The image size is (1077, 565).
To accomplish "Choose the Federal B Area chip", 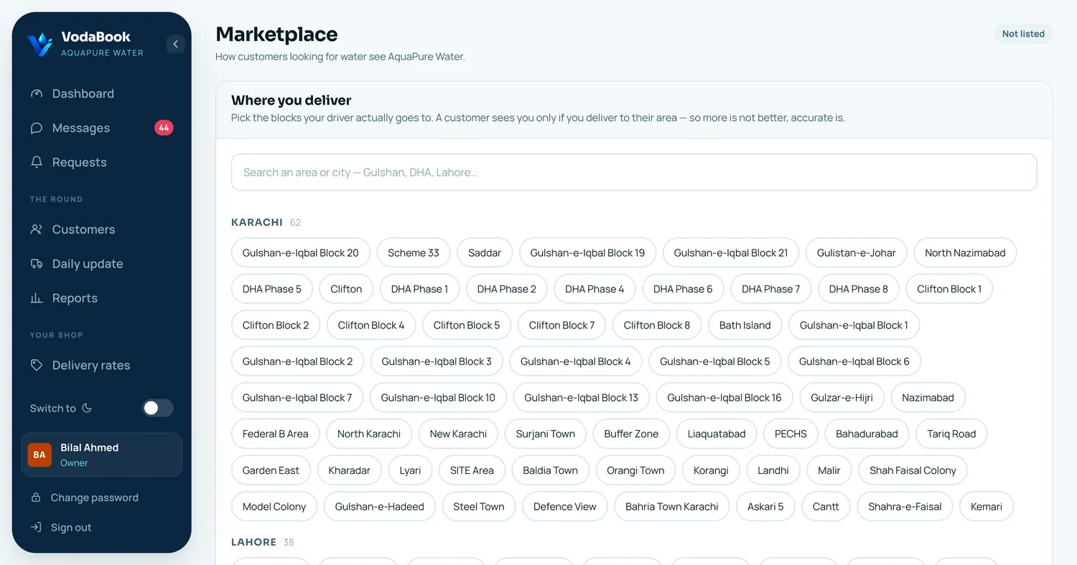I will 276,434.
